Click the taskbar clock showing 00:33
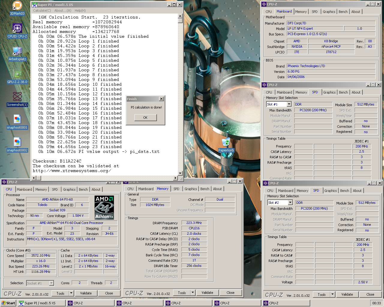 click(376, 303)
